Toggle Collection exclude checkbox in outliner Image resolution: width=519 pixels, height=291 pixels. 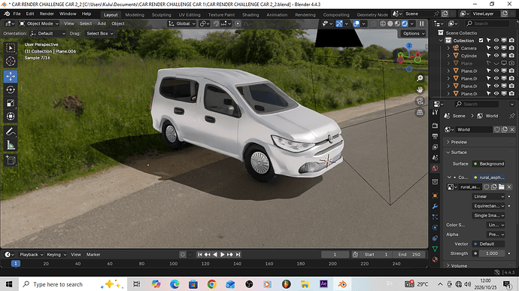click(x=481, y=41)
